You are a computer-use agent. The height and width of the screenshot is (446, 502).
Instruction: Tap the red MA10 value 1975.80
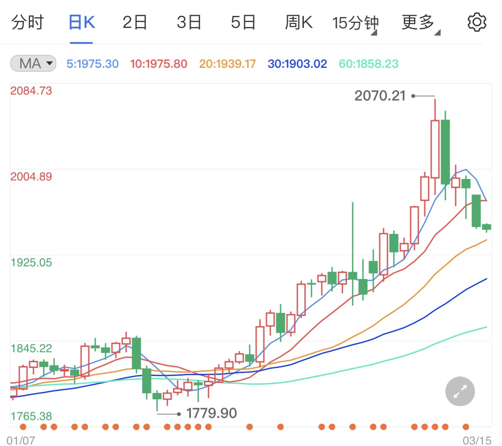(x=158, y=63)
